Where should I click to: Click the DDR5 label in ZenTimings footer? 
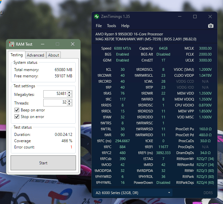click(208, 193)
